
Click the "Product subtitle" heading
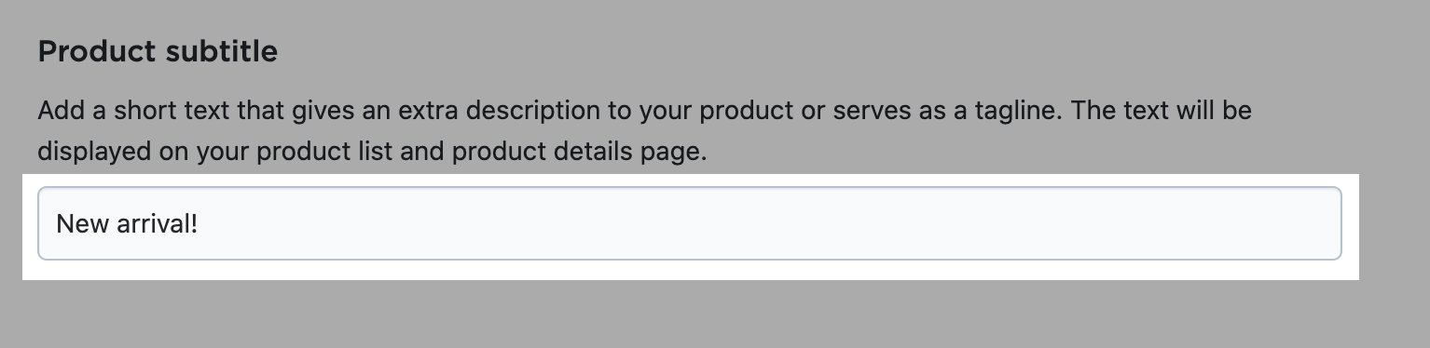(158, 51)
